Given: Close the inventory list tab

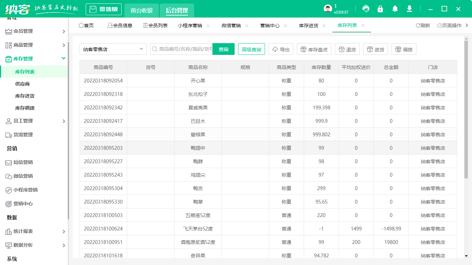Looking at the screenshot, I should (x=363, y=25).
